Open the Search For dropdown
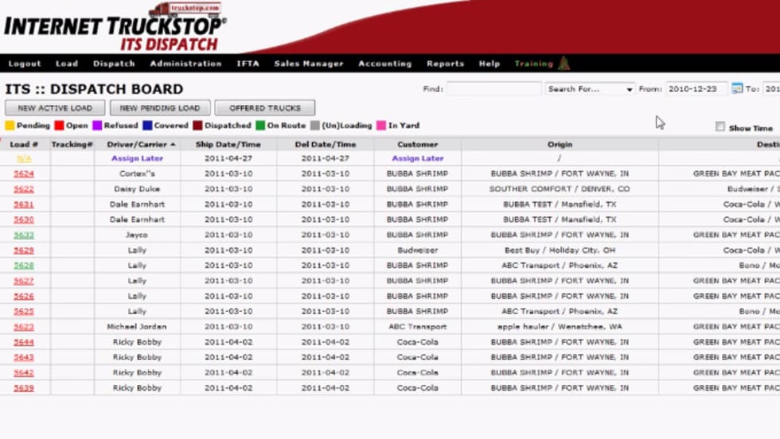The height and width of the screenshot is (439, 780). click(590, 89)
